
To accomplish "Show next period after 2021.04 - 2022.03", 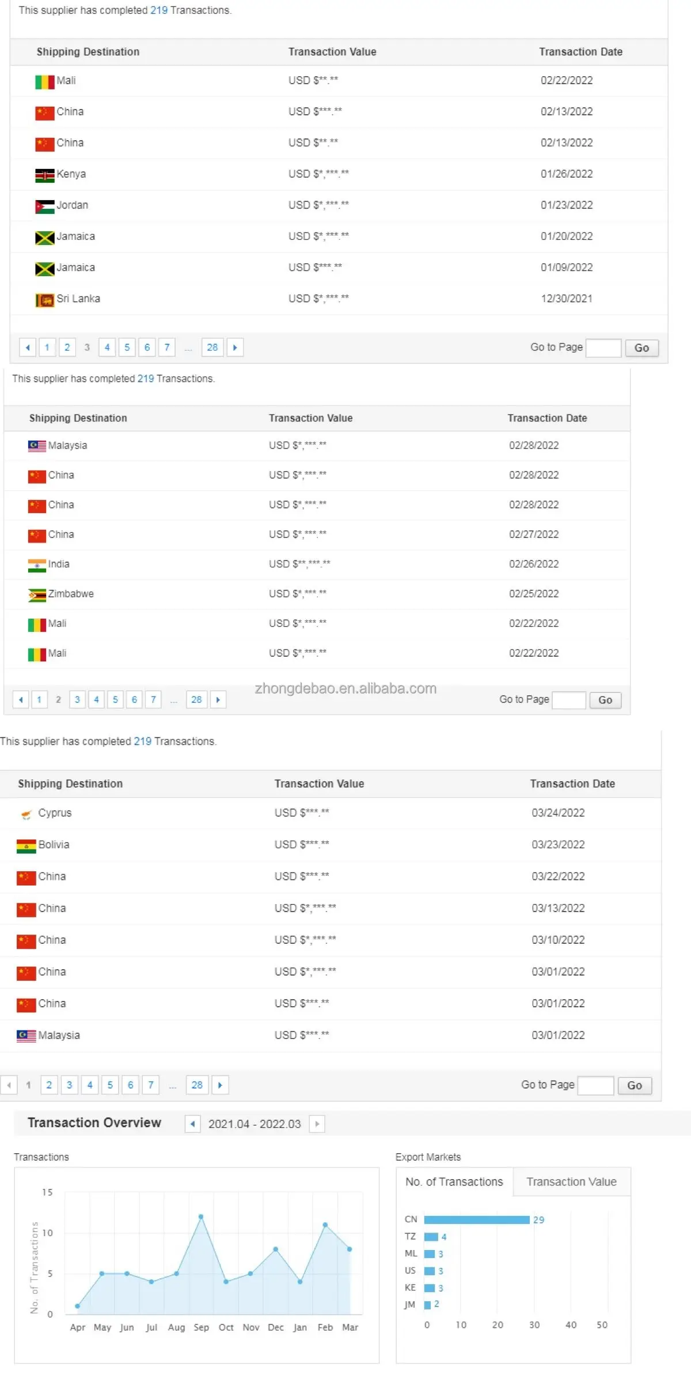I will pos(317,1123).
